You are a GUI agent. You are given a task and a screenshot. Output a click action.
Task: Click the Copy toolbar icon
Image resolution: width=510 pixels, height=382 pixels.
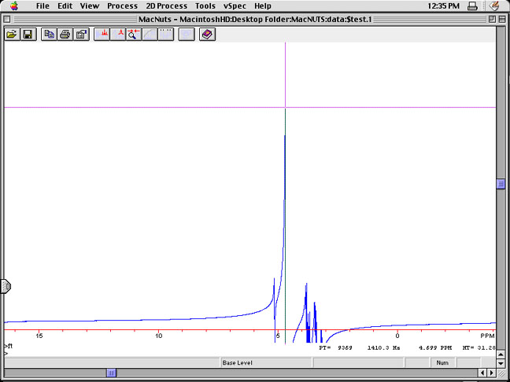click(49, 35)
